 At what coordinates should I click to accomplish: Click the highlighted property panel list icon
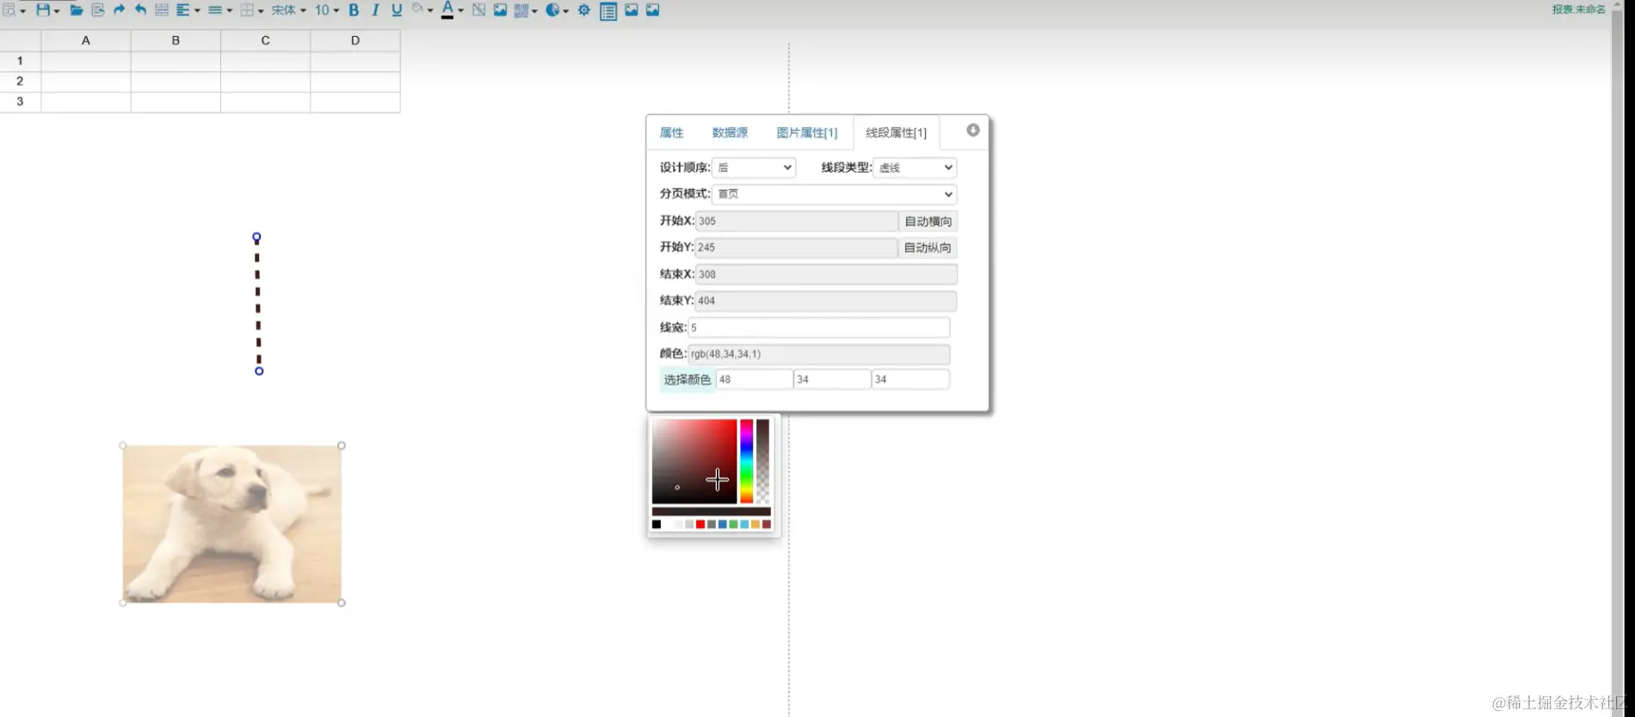point(608,11)
